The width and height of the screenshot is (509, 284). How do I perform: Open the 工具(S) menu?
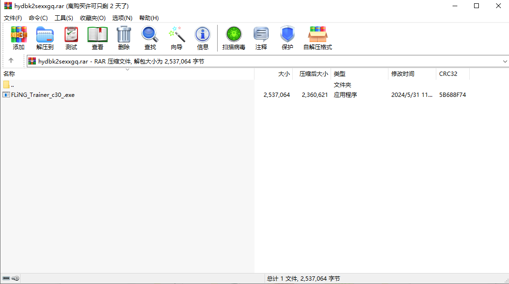coord(64,18)
